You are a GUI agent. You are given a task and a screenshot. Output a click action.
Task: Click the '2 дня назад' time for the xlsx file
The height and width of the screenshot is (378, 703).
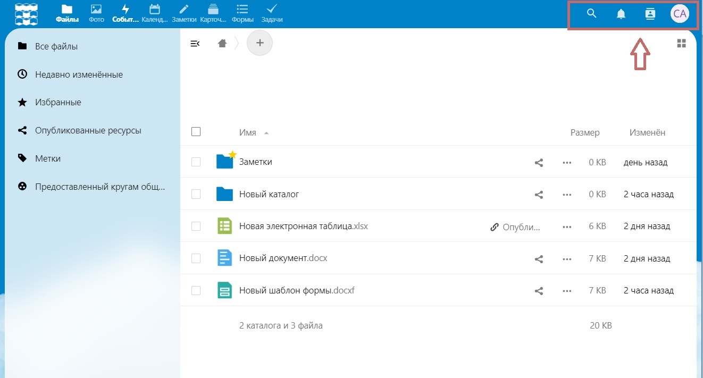tap(647, 226)
